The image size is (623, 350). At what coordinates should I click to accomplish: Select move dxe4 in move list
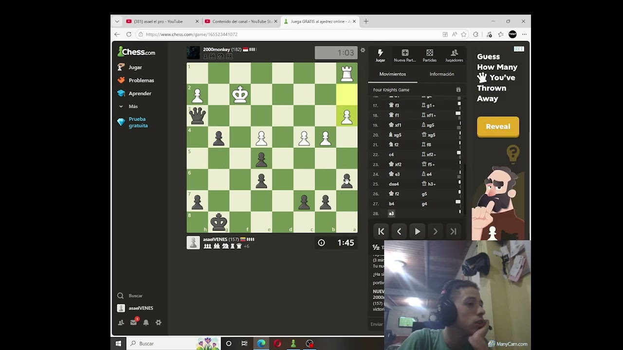pos(394,184)
